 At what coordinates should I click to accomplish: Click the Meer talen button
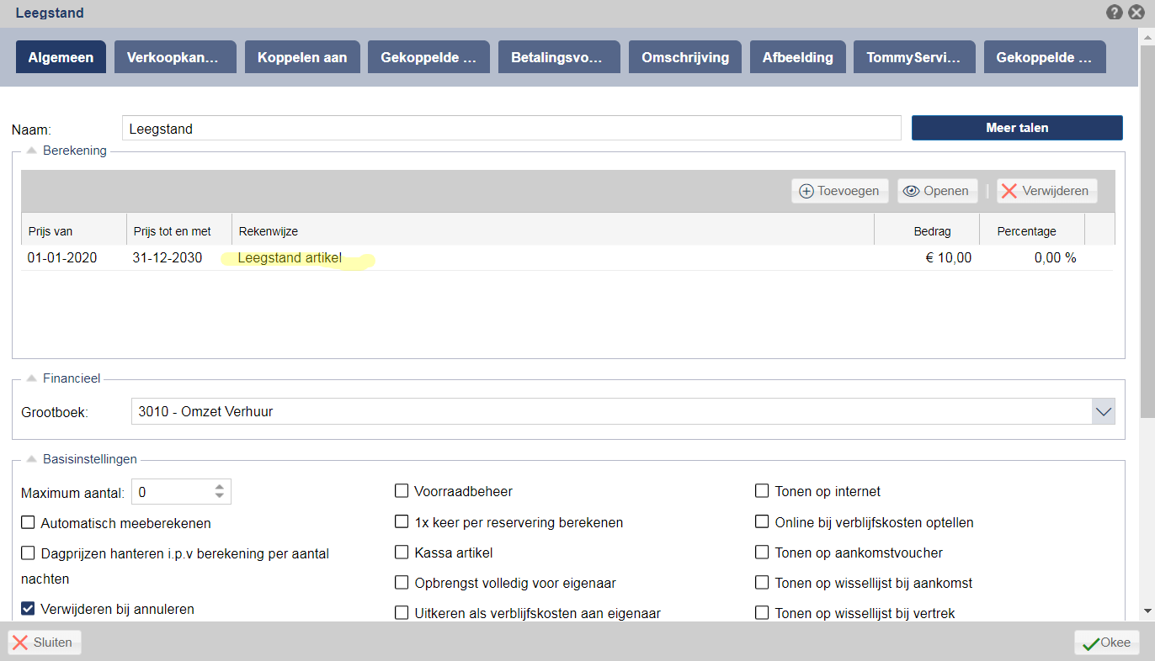(x=1017, y=128)
